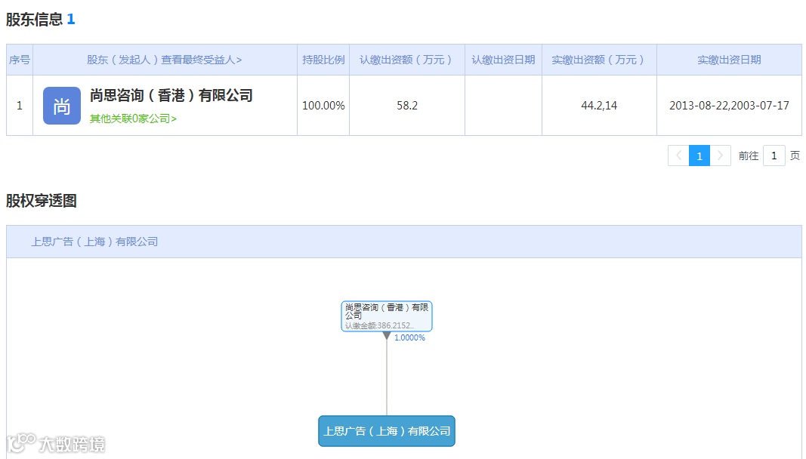Image resolution: width=806 pixels, height=459 pixels.
Task: Select 58.2 subscribed capital cell
Action: click(x=407, y=106)
